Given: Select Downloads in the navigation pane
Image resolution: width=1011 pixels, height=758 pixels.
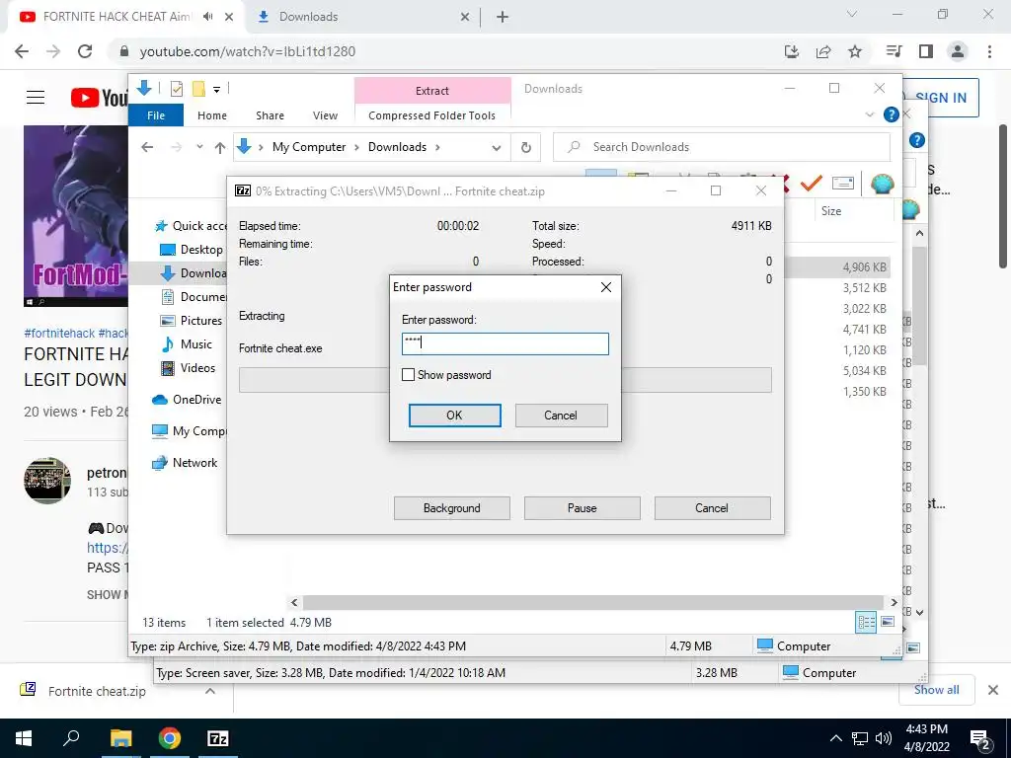Looking at the screenshot, I should pyautogui.click(x=194, y=273).
